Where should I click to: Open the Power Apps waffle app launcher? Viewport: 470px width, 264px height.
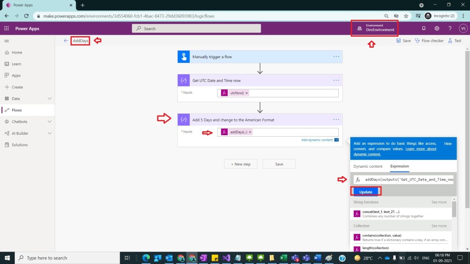[6, 28]
